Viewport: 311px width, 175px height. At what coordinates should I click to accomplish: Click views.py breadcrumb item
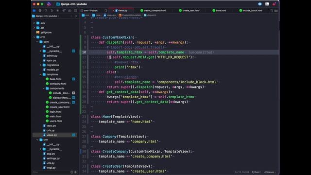tap(110, 15)
